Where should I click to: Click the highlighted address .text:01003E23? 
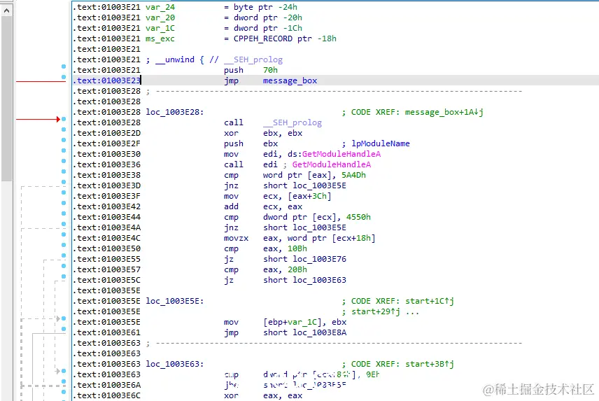click(x=107, y=80)
